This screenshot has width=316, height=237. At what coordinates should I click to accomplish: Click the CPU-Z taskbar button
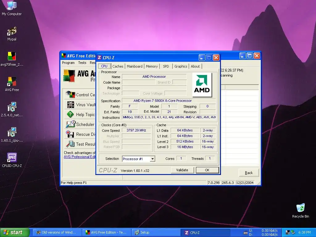(x=206, y=233)
